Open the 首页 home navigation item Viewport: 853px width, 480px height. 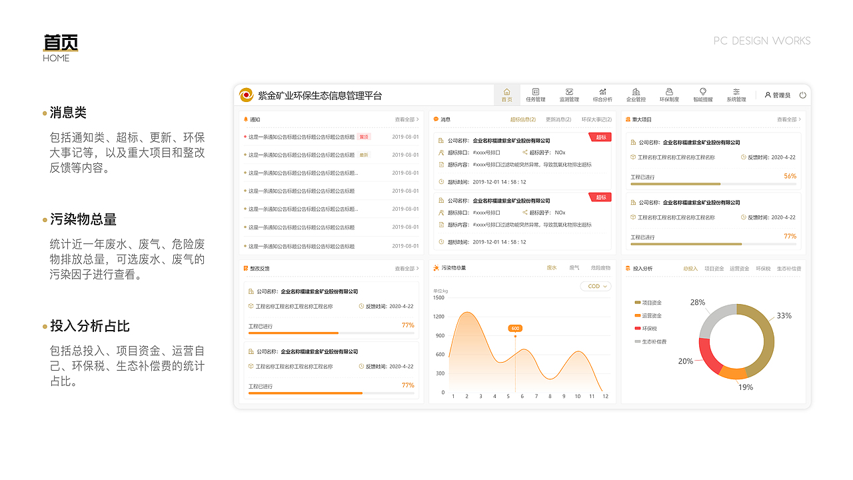(507, 95)
